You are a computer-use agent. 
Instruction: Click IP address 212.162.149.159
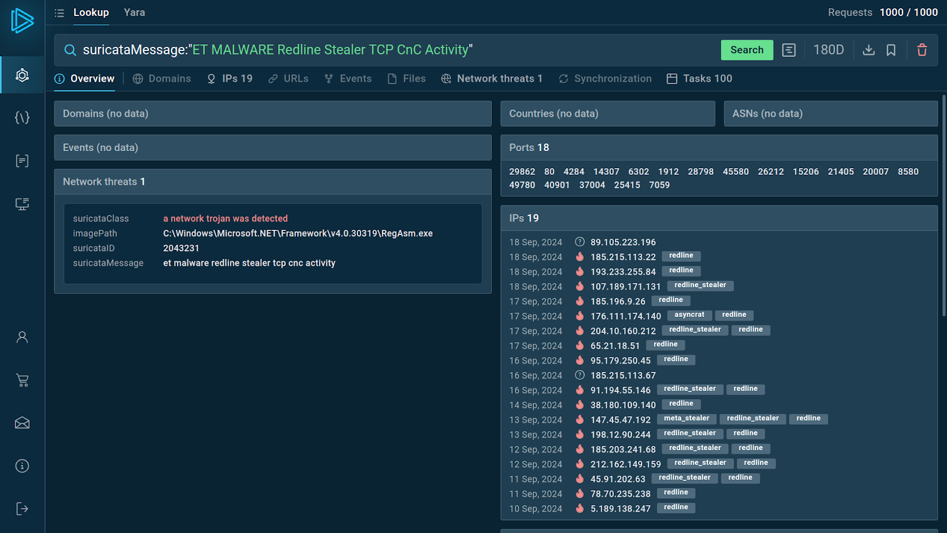[x=626, y=464]
